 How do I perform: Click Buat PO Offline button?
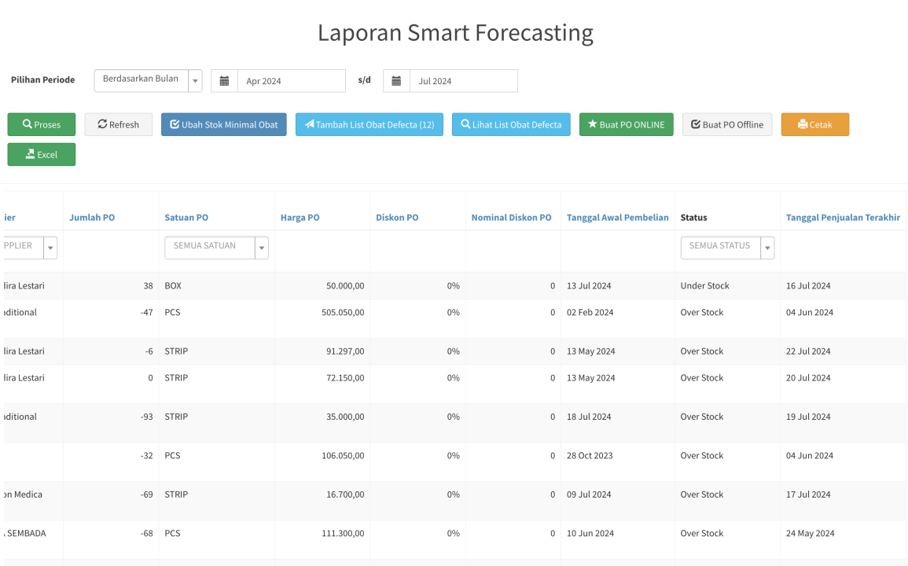[727, 124]
